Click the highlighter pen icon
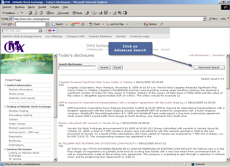Image resolution: width=230 pixels, height=167 pixels. (161, 24)
